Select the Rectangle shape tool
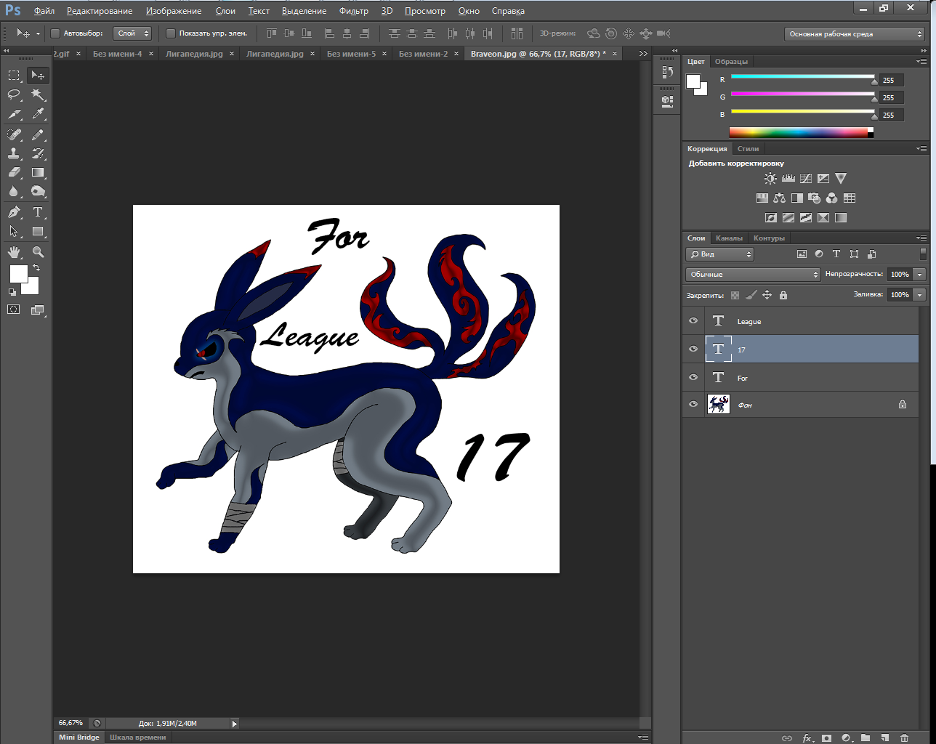This screenshot has width=936, height=744. (38, 231)
